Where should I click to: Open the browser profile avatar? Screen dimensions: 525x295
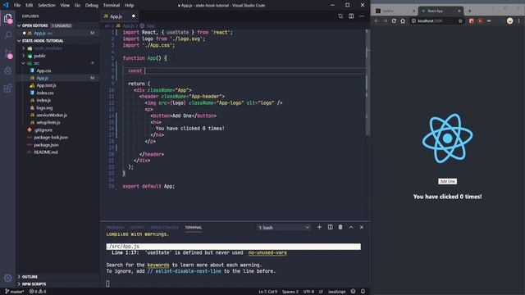point(509,20)
